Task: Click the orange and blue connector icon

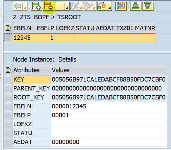Action: coord(121,6)
